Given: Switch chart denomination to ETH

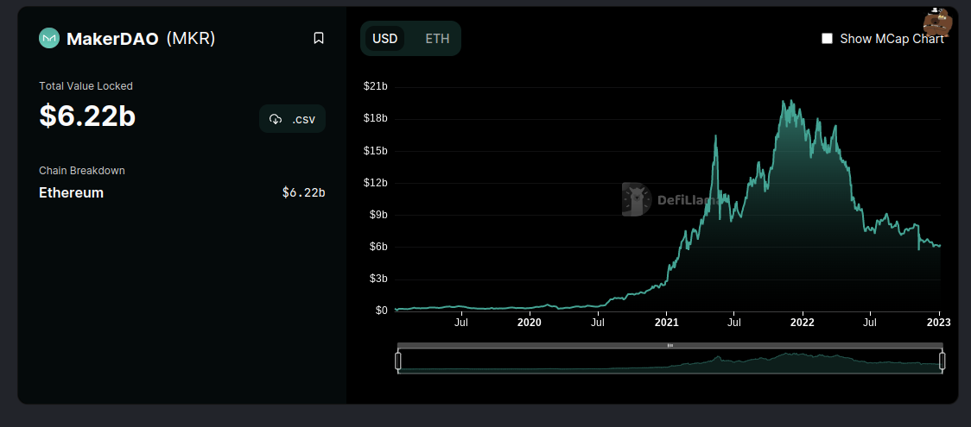Looking at the screenshot, I should click(437, 38).
